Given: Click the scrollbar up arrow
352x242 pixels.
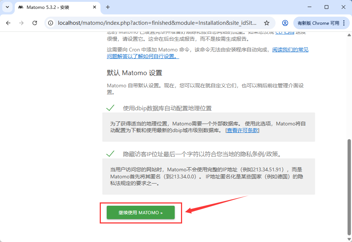Looking at the screenshot, I should [x=349, y=35].
